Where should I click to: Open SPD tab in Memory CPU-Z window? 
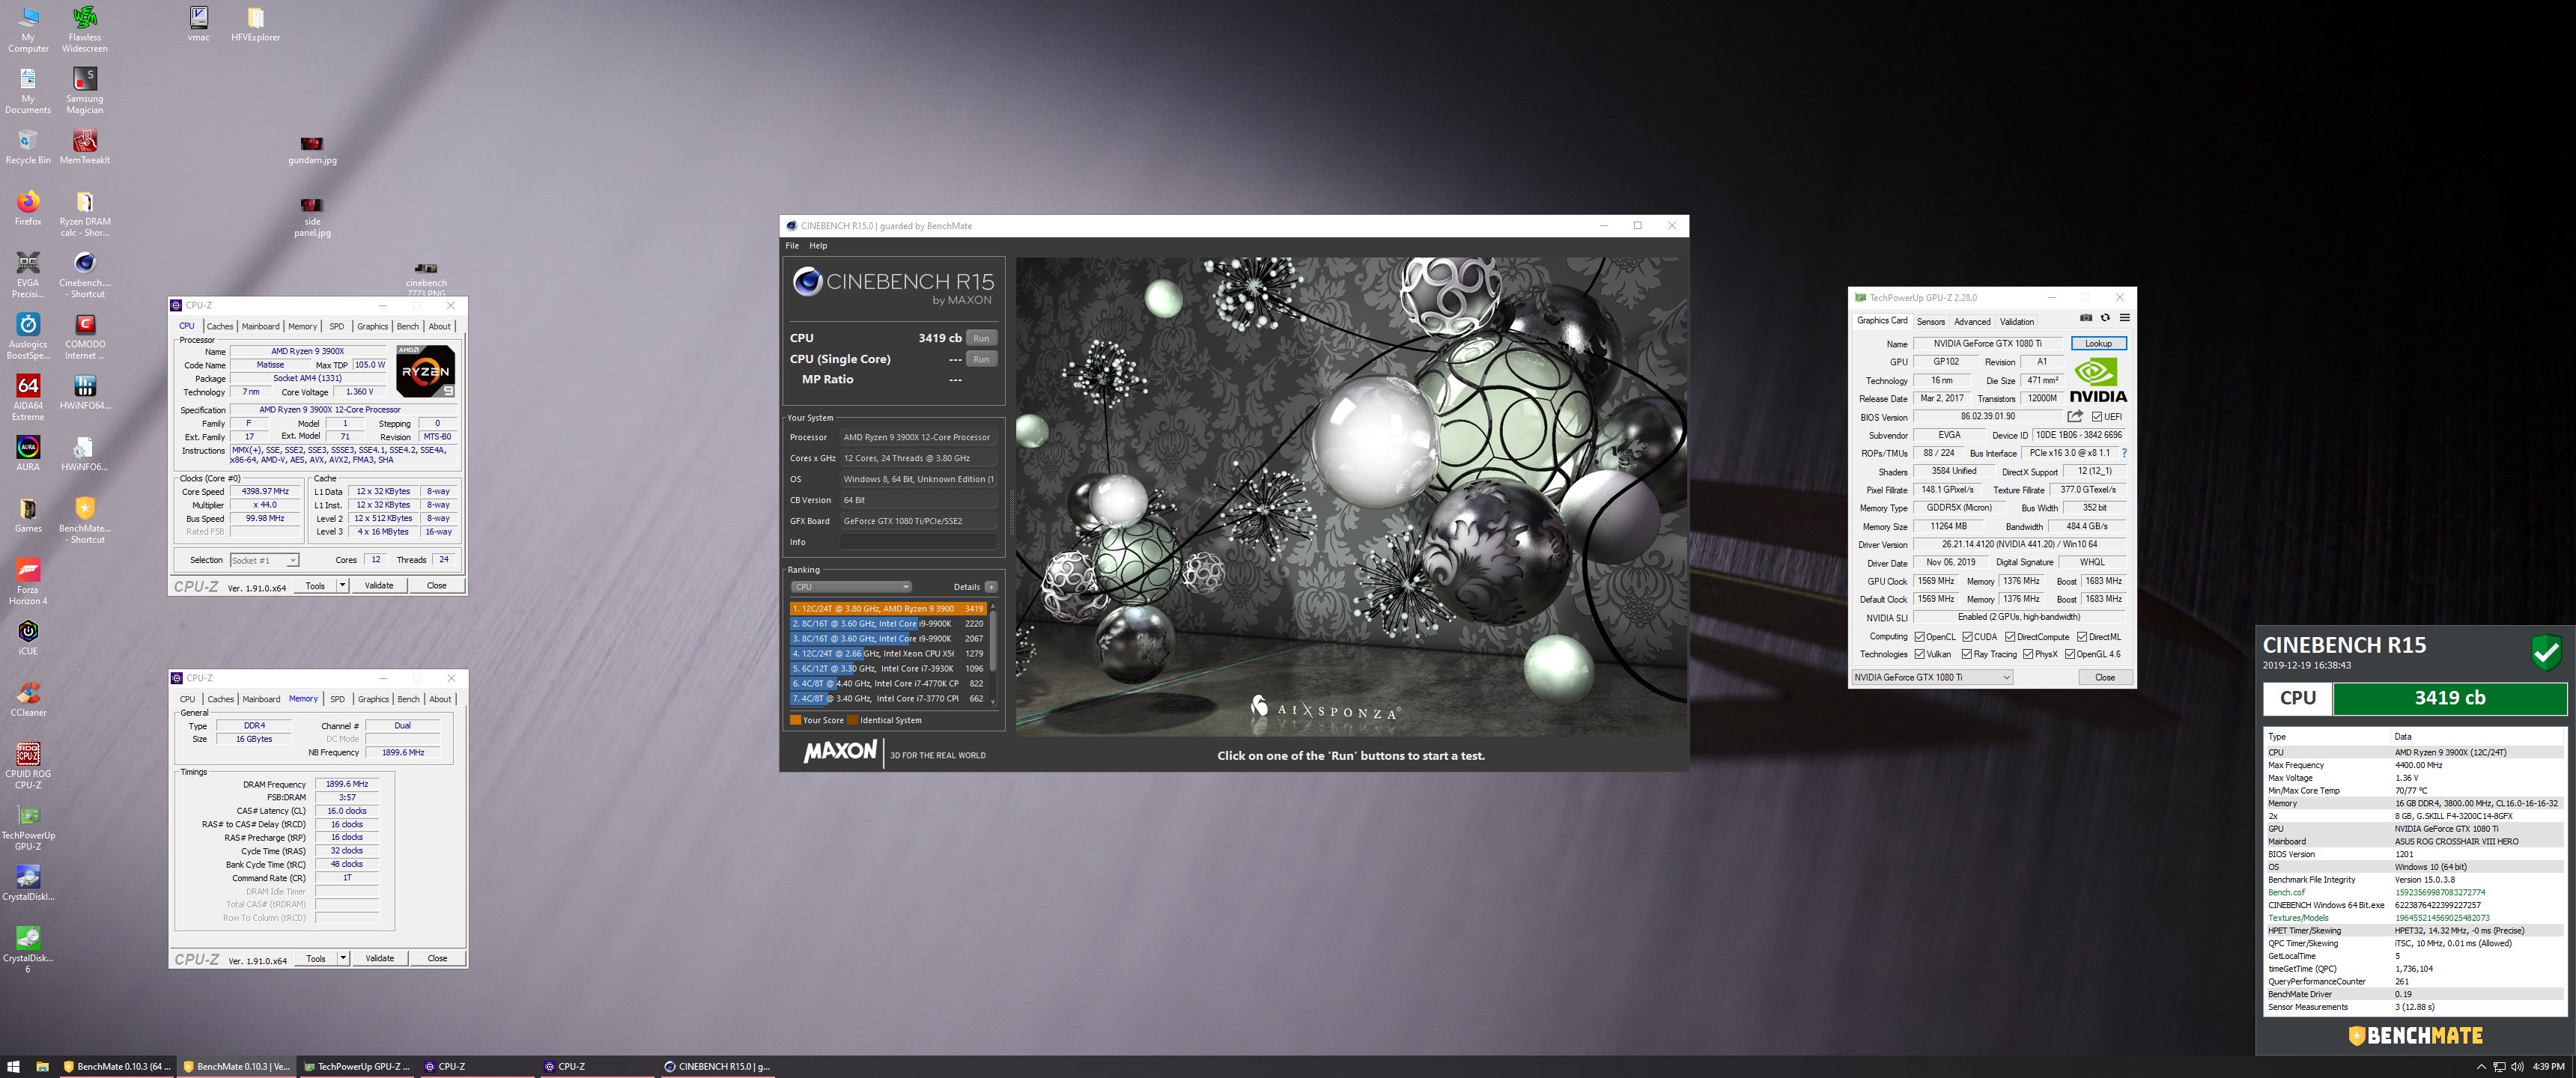point(337,699)
